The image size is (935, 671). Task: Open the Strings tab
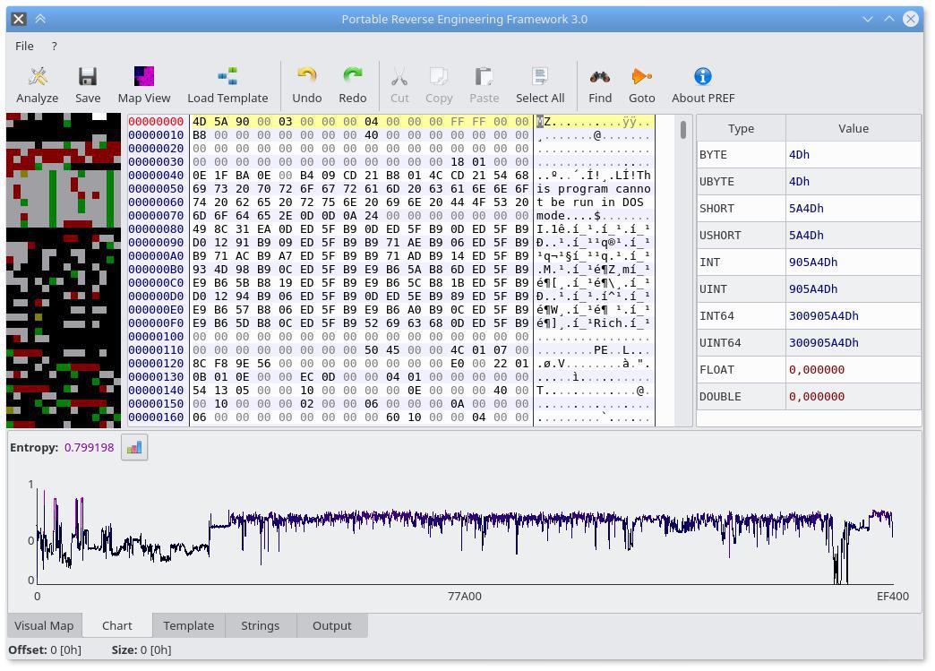click(x=260, y=625)
